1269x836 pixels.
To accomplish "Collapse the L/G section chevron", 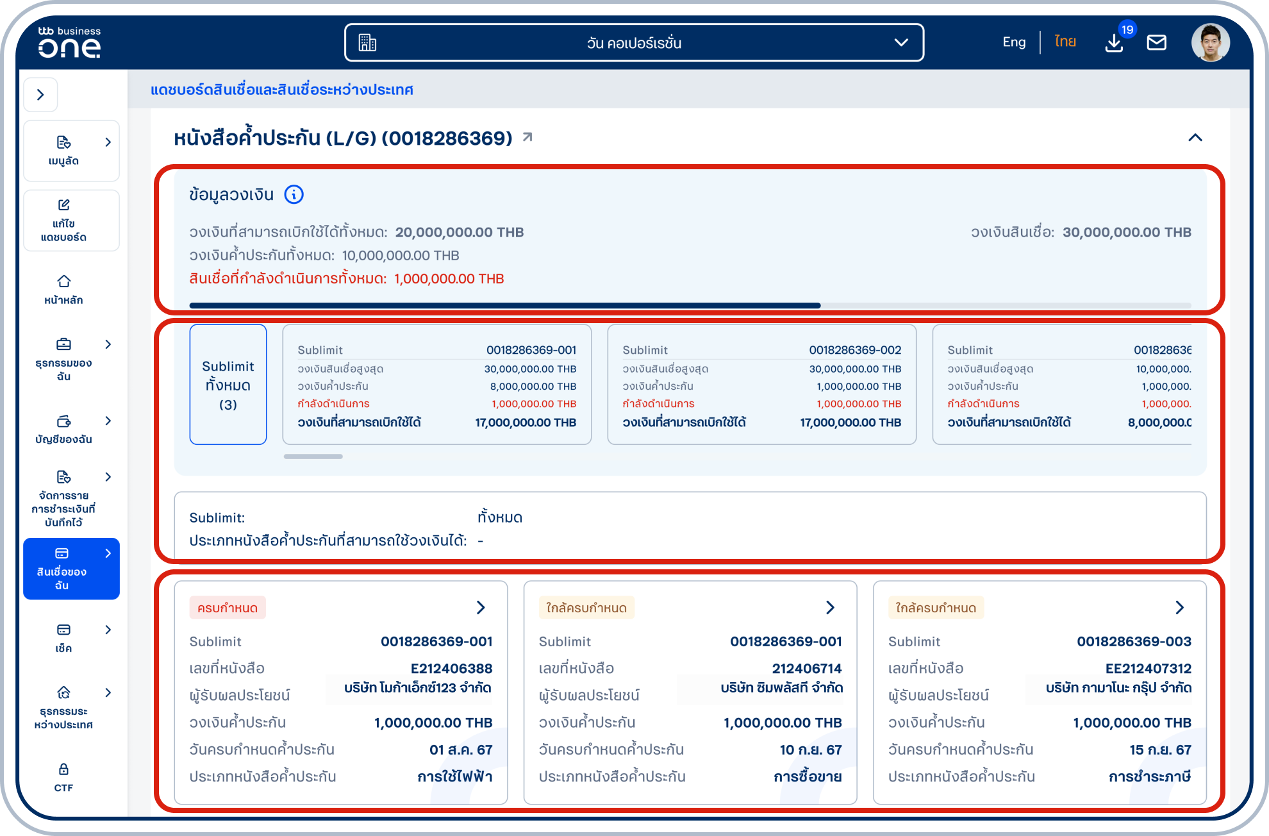I will pyautogui.click(x=1195, y=138).
